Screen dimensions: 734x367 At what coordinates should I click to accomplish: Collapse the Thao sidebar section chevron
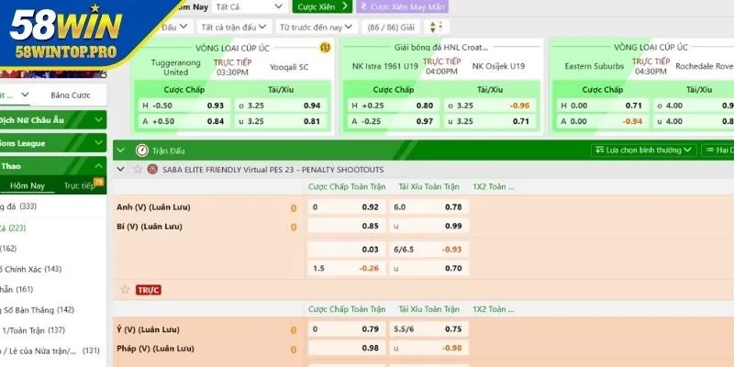coord(98,166)
